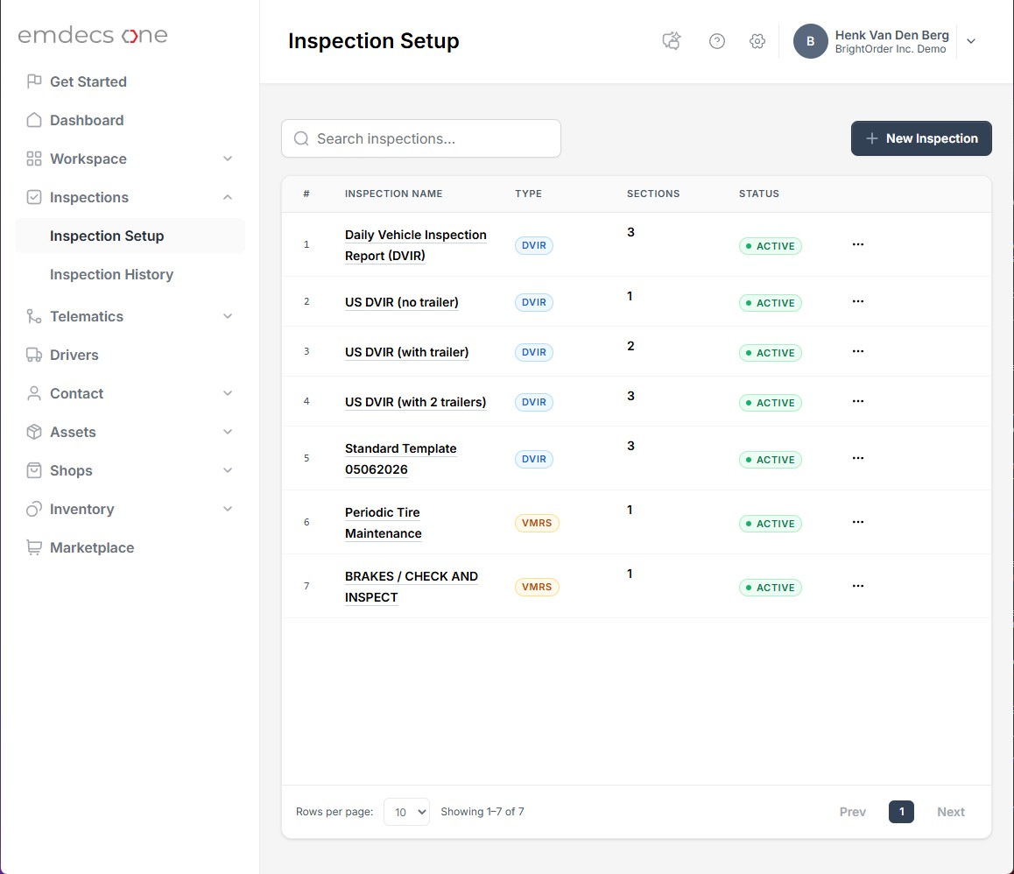Open actions menu for Daily Vehicle Inspection Report
Image resolution: width=1014 pixels, height=874 pixels.
pyautogui.click(x=858, y=244)
